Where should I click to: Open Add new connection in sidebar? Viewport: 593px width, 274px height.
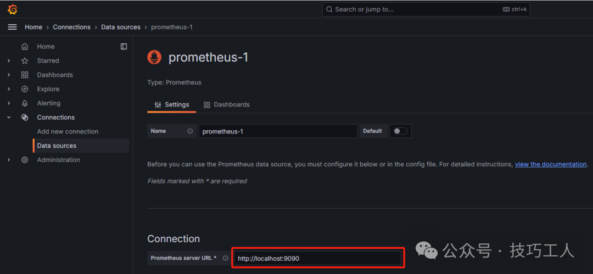[x=68, y=132]
